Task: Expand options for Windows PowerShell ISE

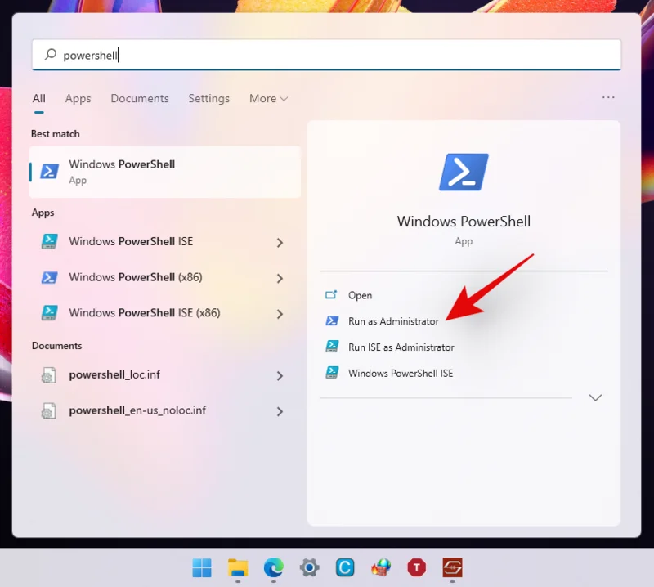Action: tap(280, 242)
